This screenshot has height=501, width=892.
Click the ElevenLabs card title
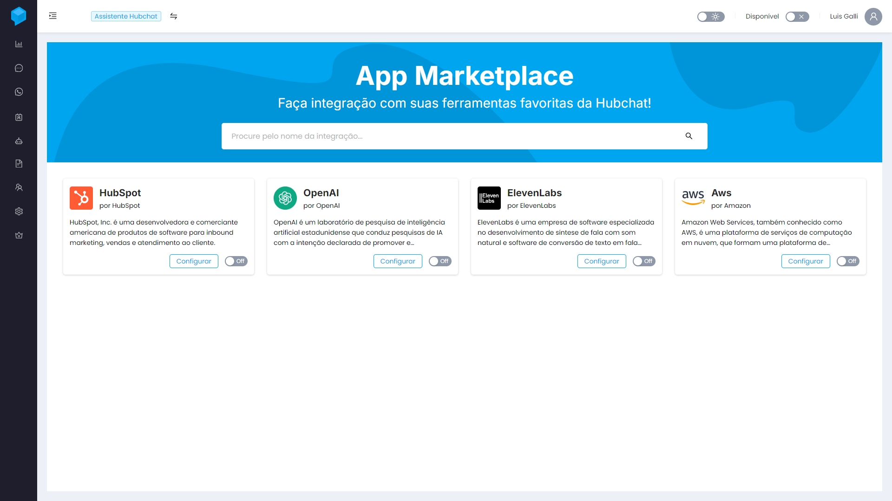click(534, 193)
